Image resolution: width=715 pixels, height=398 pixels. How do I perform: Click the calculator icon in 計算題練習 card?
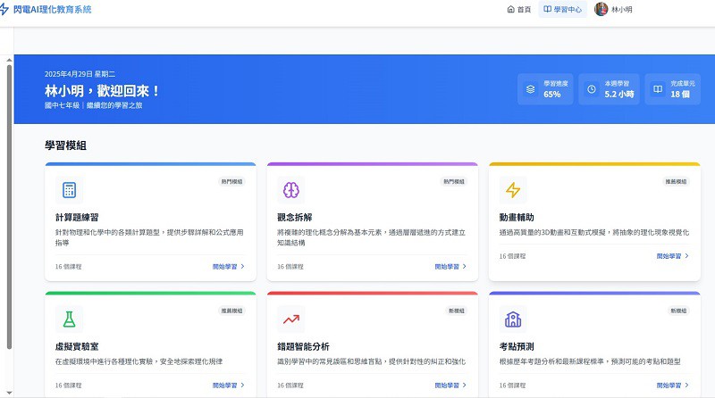pyautogui.click(x=69, y=190)
